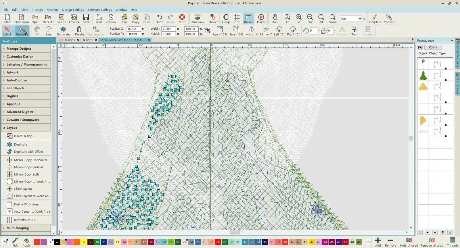Open the zoom percentage dropdown
Screen dimensions: 460x248
(360, 19)
